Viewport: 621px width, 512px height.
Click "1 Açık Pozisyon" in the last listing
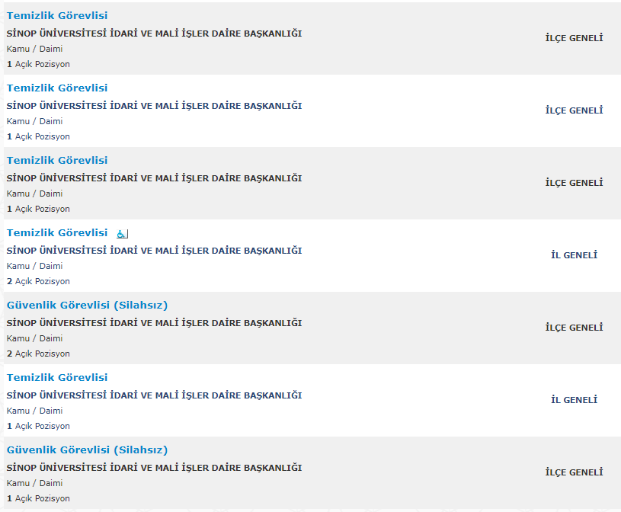(x=38, y=498)
